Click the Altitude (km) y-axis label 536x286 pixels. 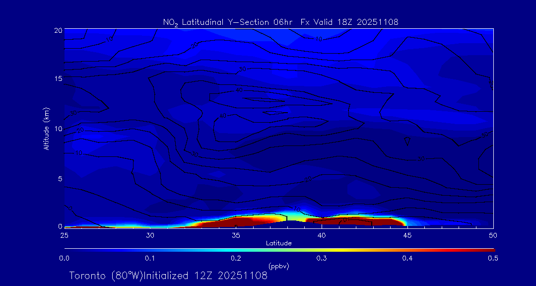click(46, 128)
